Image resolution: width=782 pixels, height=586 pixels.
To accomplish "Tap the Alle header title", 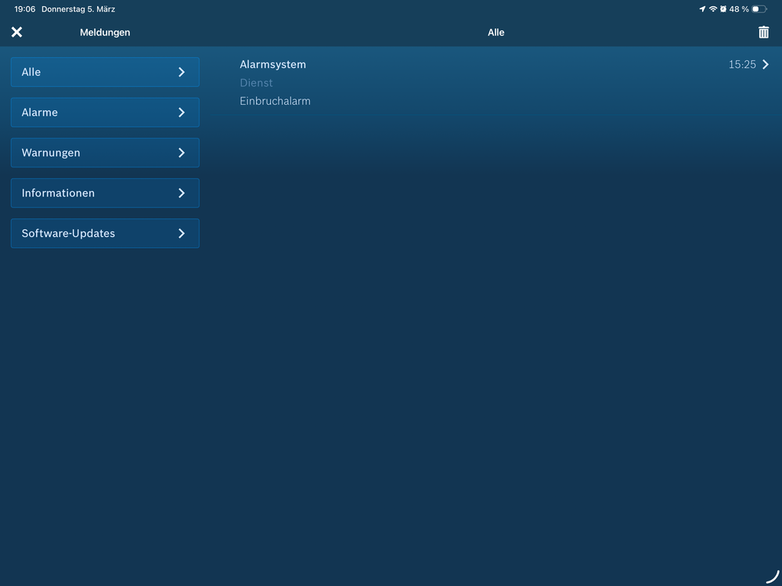I will click(496, 32).
